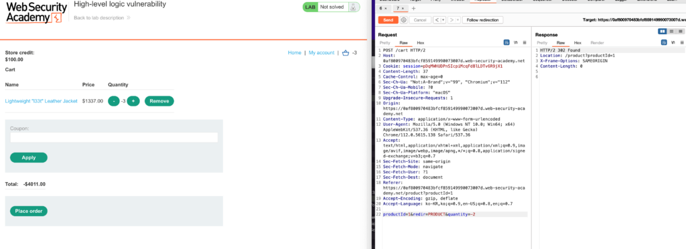The image size is (686, 249).
Task: Open the Response panel hamburger menu
Action: tap(681, 43)
